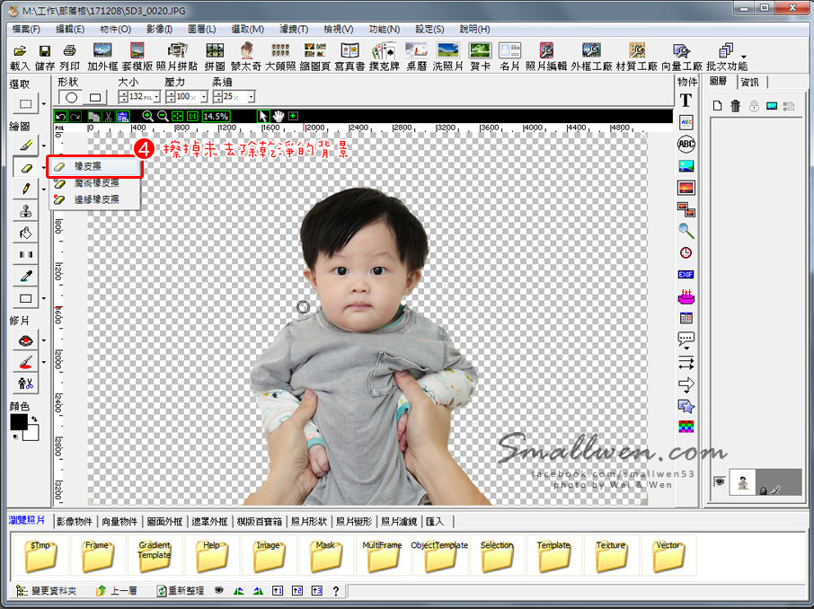Expand the 批次功能 batch dropdown arrow
The image size is (814, 609).
click(x=744, y=57)
